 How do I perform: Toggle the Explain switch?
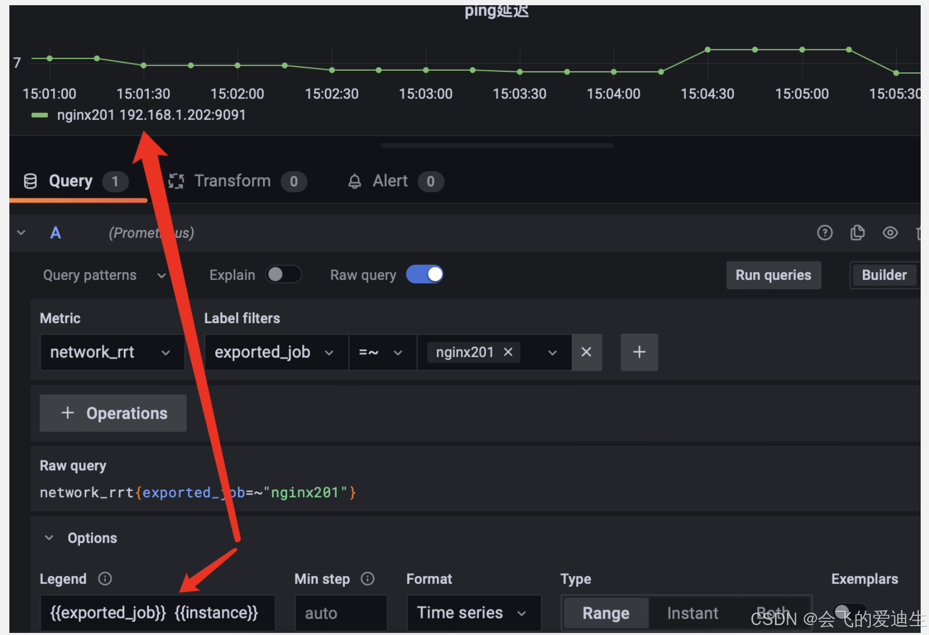coord(283,274)
